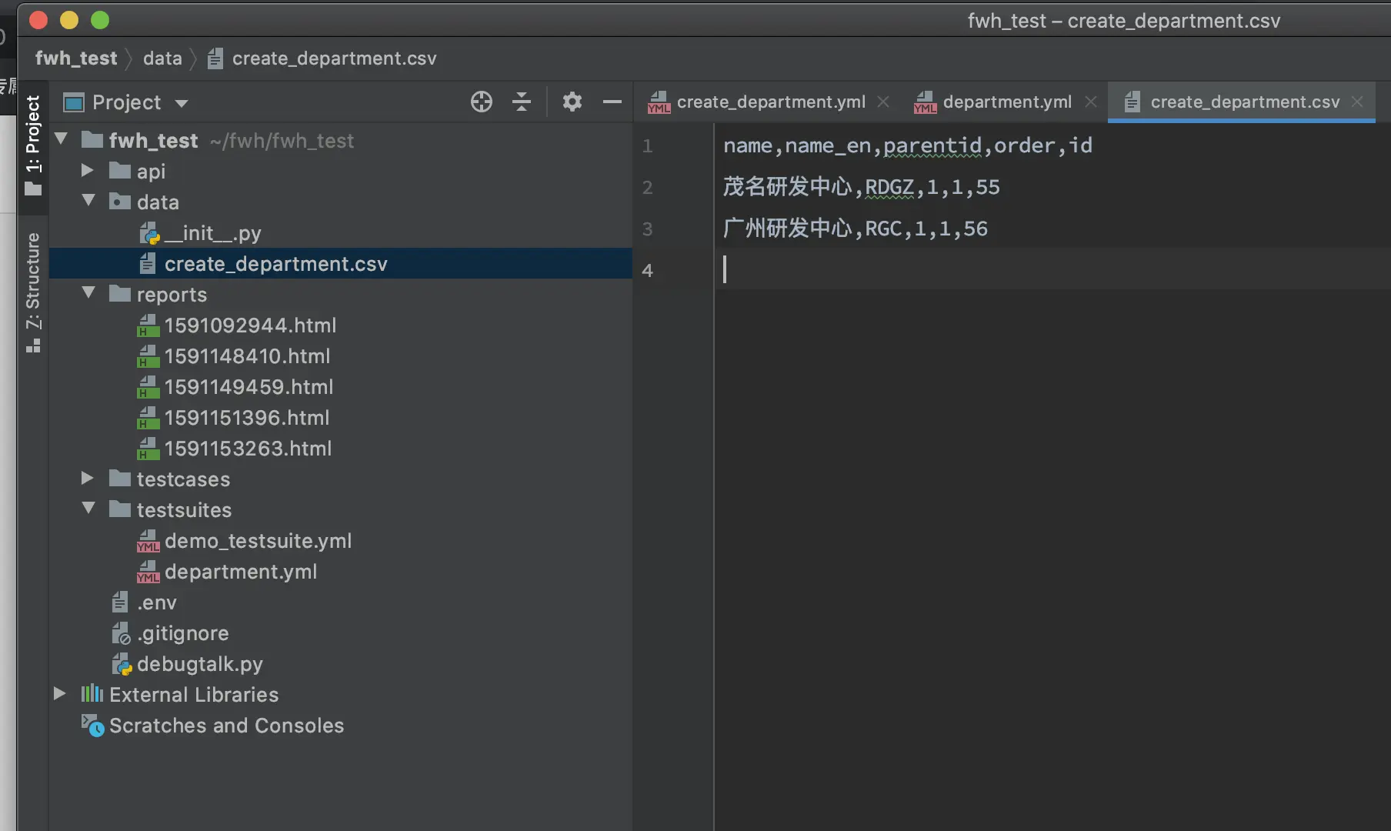Click the collapse all icon in Project panel
The image size is (1391, 831).
(x=522, y=102)
